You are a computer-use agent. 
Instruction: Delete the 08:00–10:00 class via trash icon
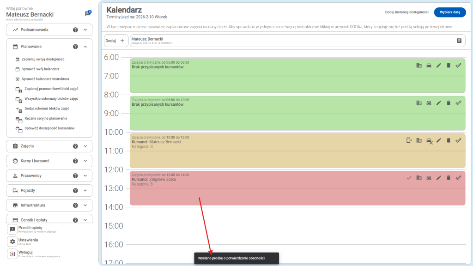tap(449, 103)
